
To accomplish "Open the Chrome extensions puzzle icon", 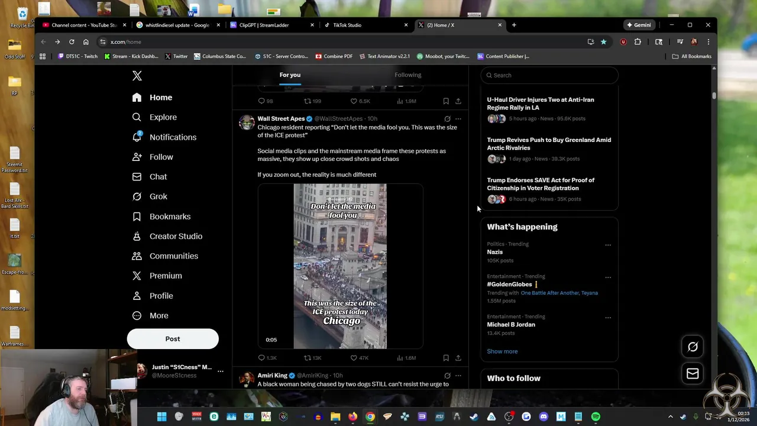I will tap(638, 42).
